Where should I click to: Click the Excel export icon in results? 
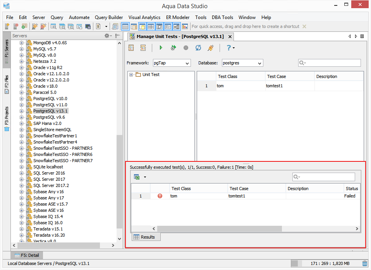(x=137, y=177)
